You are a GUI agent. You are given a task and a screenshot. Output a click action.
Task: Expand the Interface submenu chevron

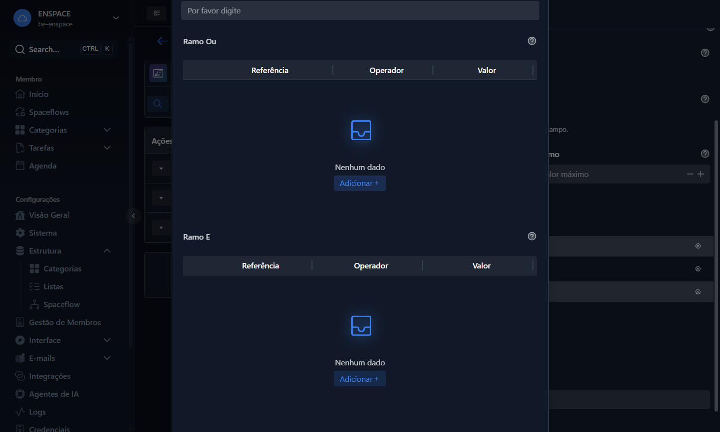(107, 341)
